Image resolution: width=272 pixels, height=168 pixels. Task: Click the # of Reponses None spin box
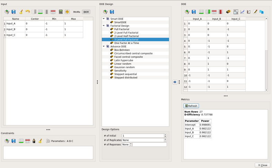point(127,145)
